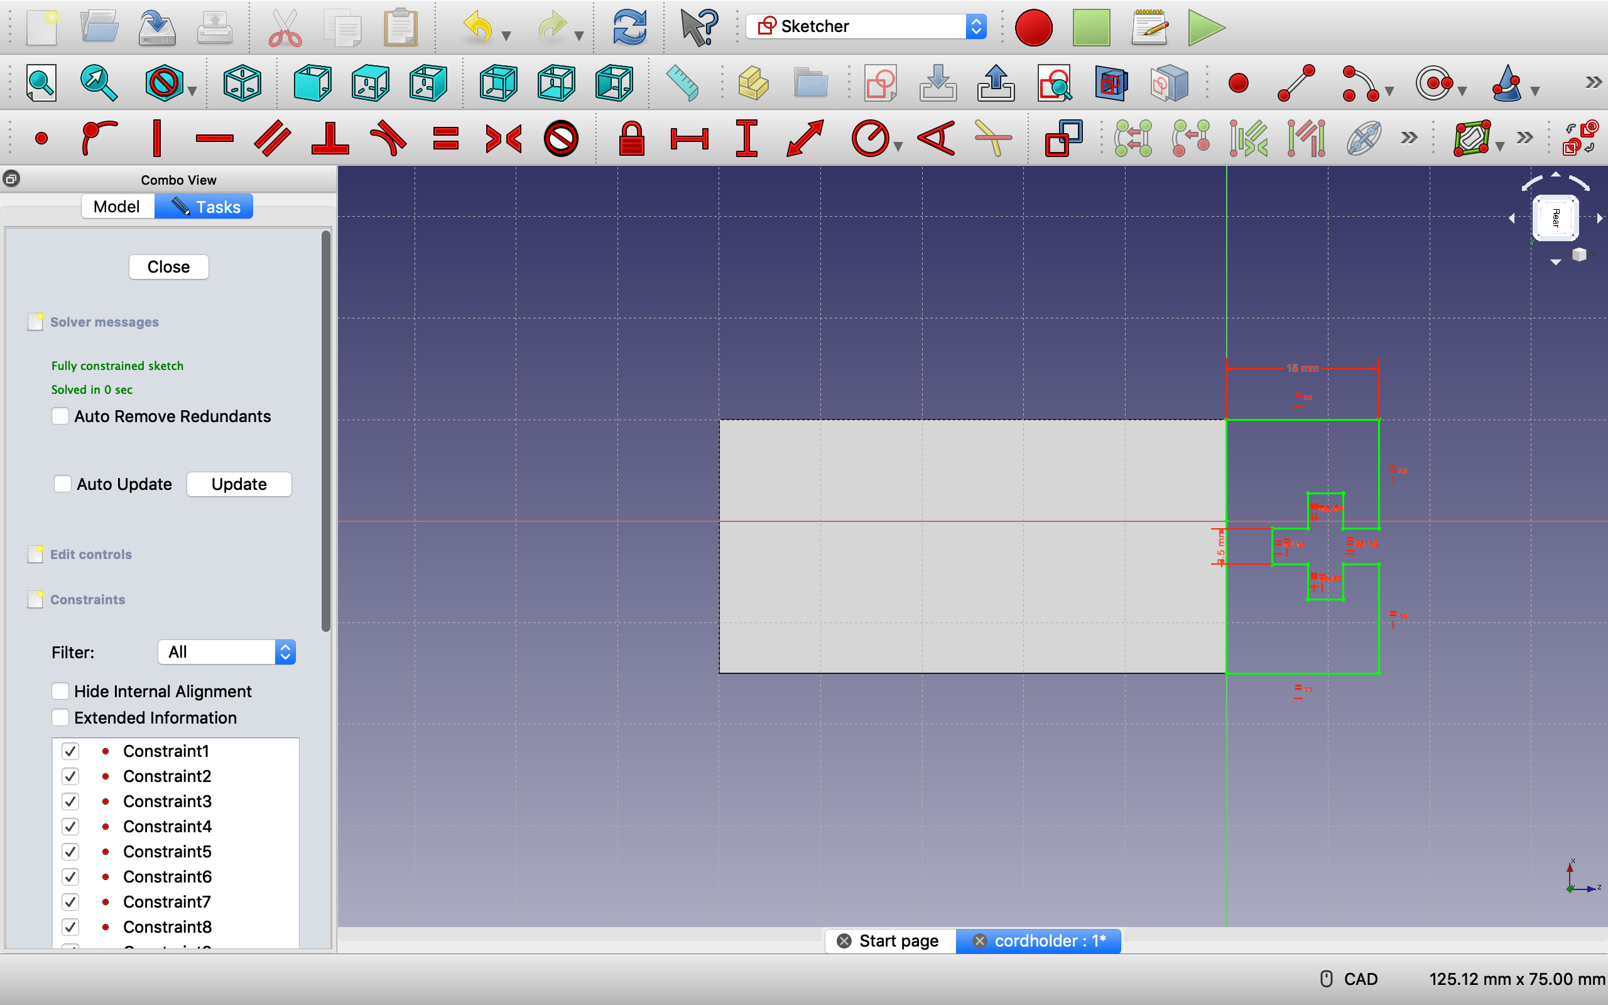Switch to the Model tab
Image resolution: width=1608 pixels, height=1005 pixels.
[x=116, y=207]
